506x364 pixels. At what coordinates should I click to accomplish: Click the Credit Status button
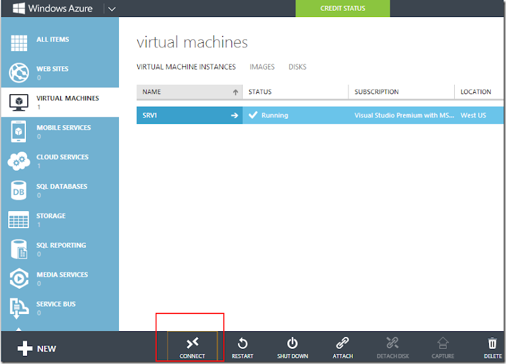click(x=343, y=8)
